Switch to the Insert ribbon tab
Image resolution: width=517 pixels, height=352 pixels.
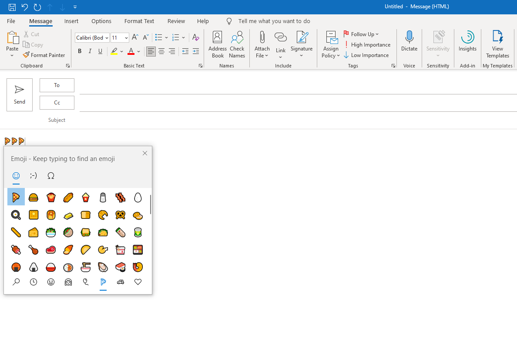[x=71, y=21]
